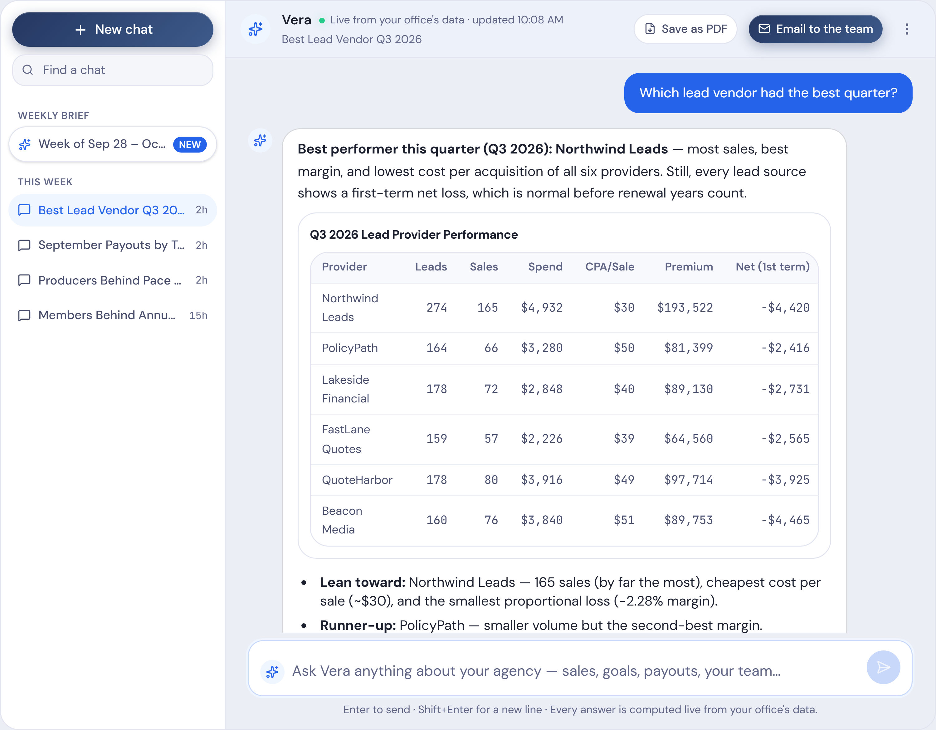Viewport: 936px width, 730px height.
Task: Click the search magnifier icon
Action: click(28, 70)
